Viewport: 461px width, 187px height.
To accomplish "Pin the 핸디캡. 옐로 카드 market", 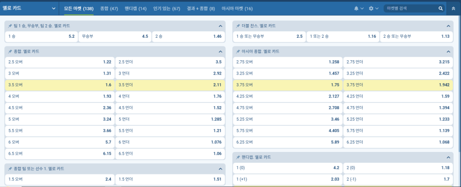I will (237, 157).
